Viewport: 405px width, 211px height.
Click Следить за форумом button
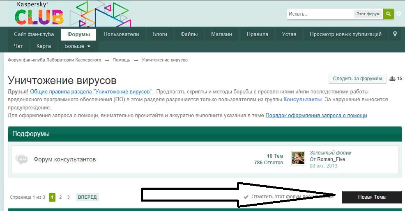357,79
